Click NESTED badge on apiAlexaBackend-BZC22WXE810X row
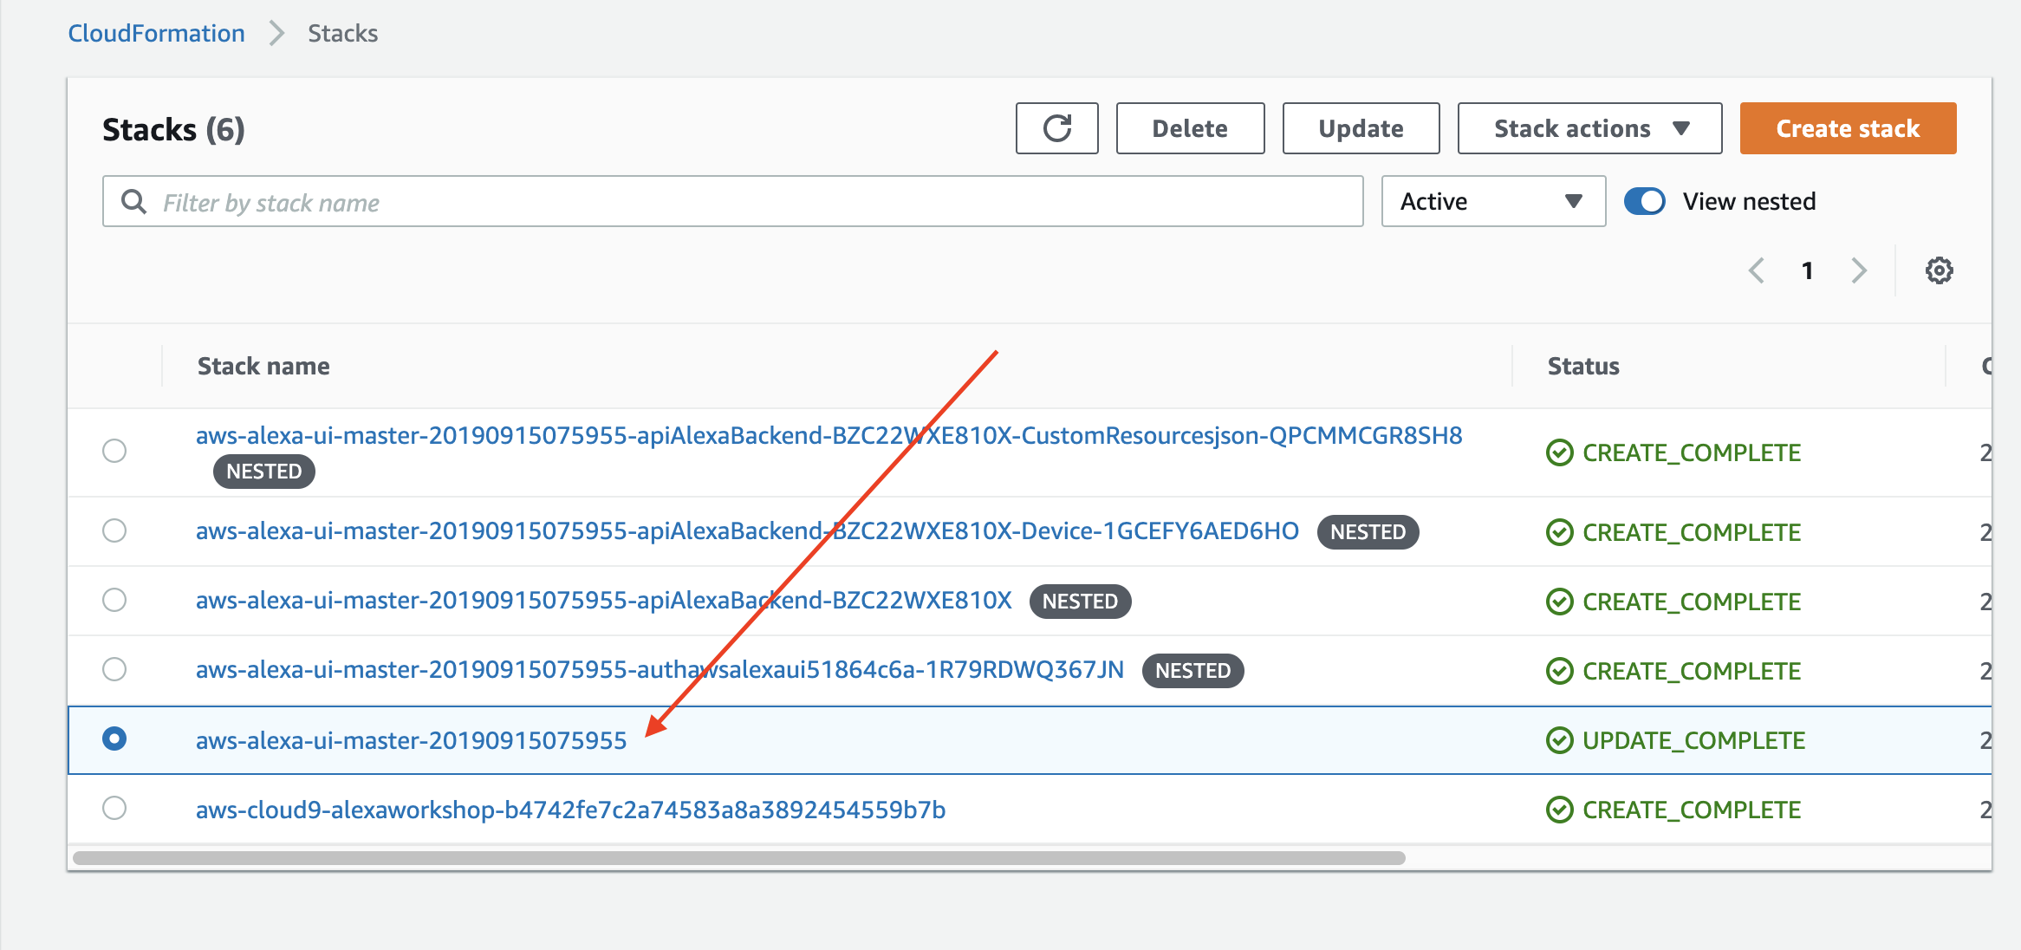This screenshot has height=950, width=2021. (1080, 602)
